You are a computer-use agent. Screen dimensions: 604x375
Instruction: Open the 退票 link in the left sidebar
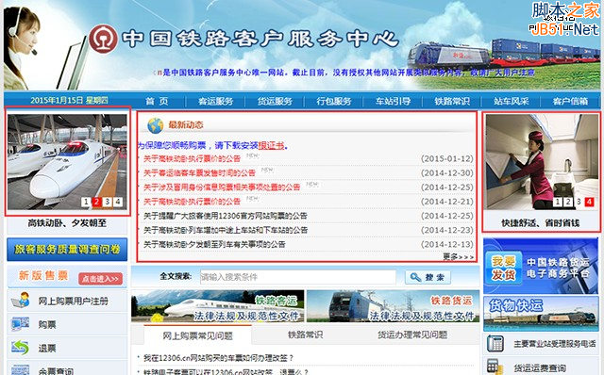tap(47, 349)
